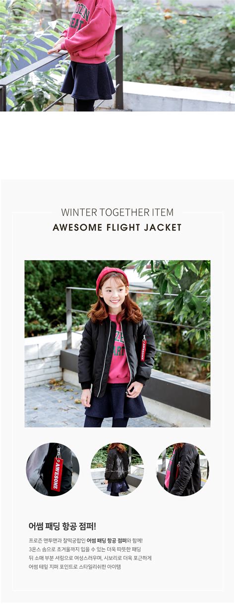Select the jacket back view circular thumbnail
235x608 pixels.
coord(117,469)
